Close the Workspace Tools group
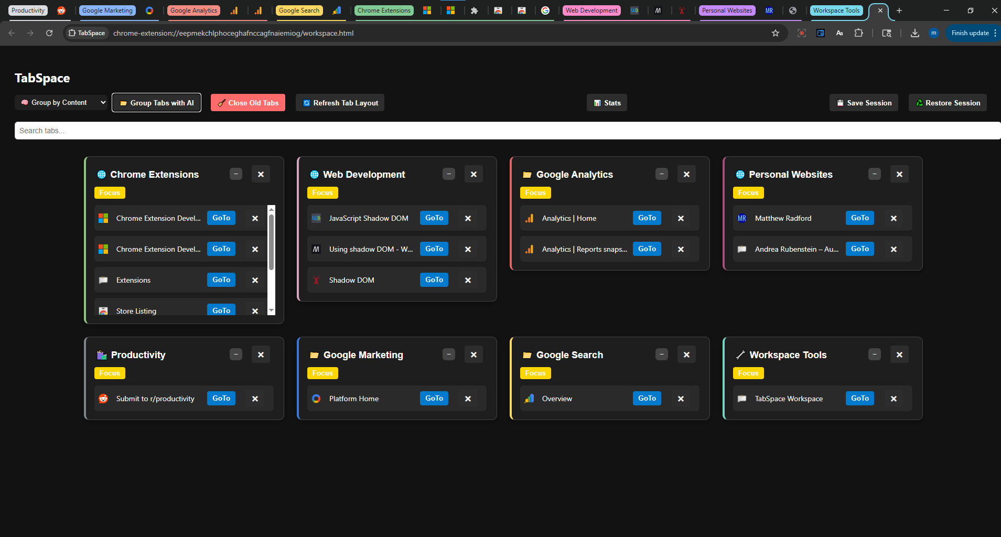 899,355
